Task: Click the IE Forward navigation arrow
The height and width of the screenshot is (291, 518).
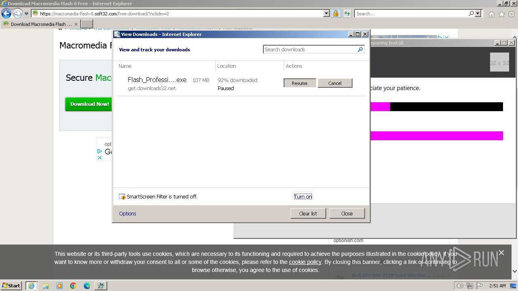Action: [17, 14]
